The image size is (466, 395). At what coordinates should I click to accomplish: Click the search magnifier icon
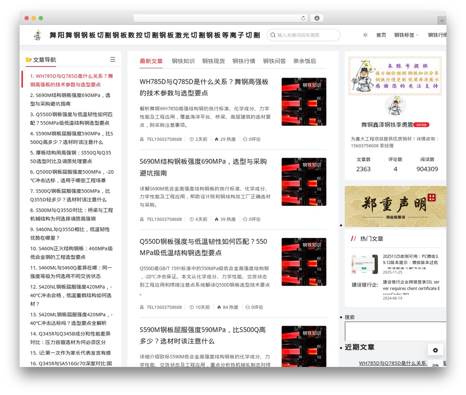tap(273, 35)
